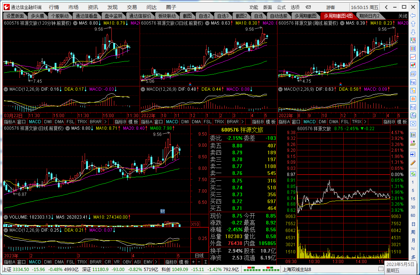
Task: Expand dropdown beside 周线 chart title
Action: [342, 23]
